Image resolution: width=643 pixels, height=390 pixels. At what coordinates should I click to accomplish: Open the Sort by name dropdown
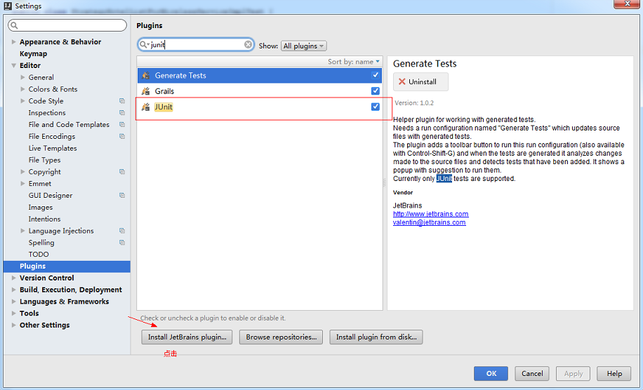[x=354, y=62]
